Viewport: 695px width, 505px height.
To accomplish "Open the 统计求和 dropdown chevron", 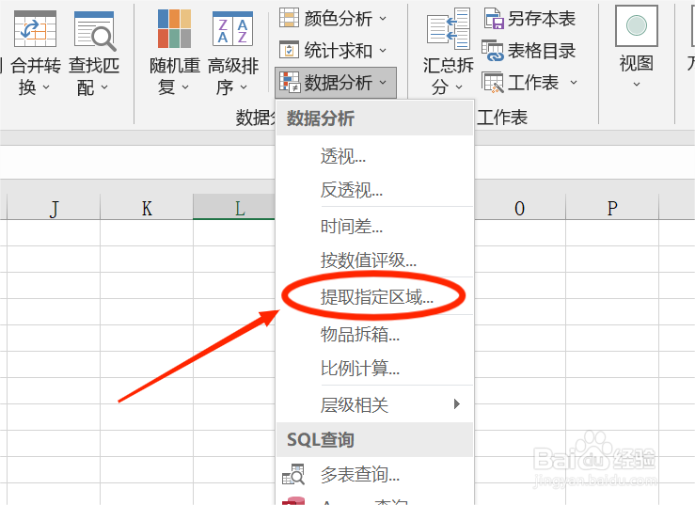I will (x=383, y=51).
